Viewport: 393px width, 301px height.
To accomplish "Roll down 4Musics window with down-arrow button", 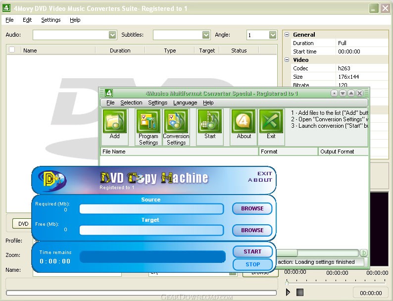I will point(343,93).
